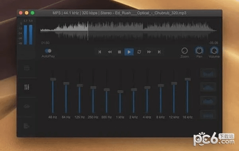The width and height of the screenshot is (239, 151).
Task: Open the playlist sidebar tab
Action: click(27, 68)
